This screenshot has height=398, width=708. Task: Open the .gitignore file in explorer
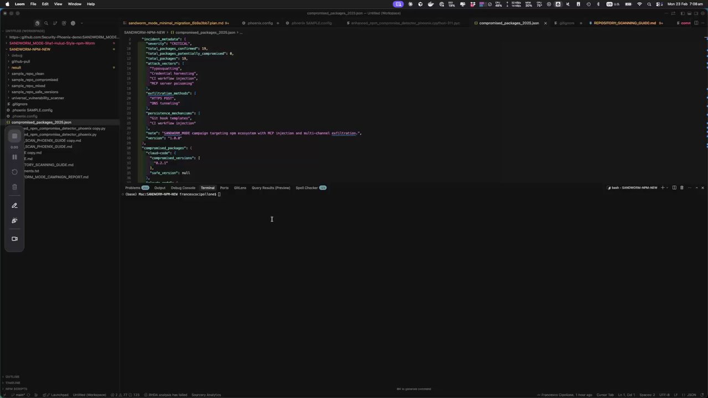click(x=19, y=104)
